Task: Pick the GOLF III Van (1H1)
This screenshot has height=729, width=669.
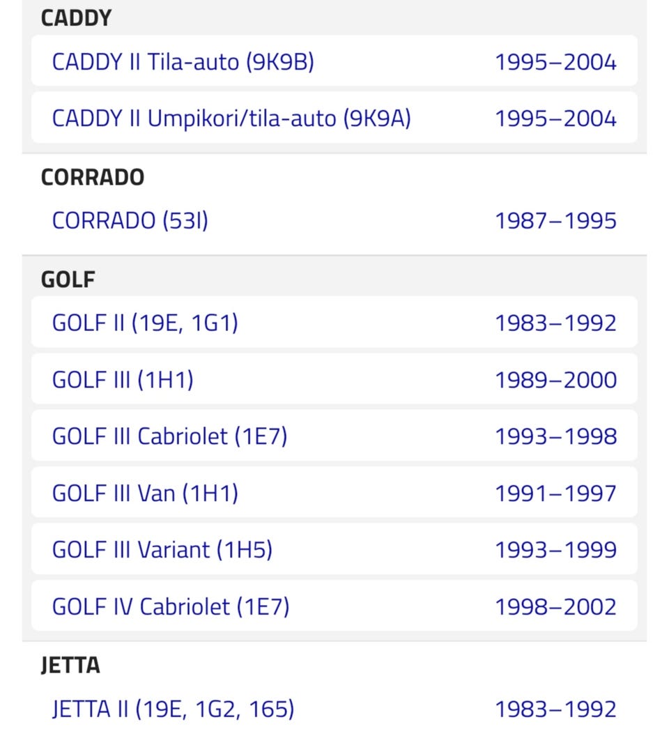Action: point(145,493)
